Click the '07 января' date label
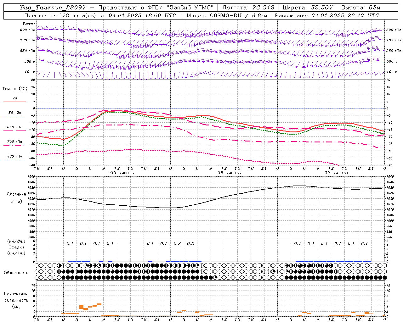The height and width of the screenshot is (322, 403). coord(337,173)
